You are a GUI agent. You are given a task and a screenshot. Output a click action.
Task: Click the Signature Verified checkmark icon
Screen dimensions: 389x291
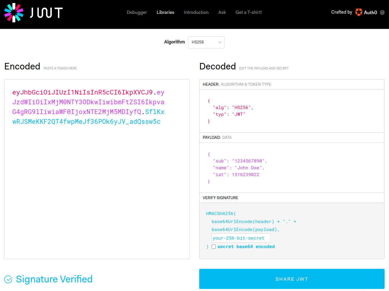tap(8, 279)
